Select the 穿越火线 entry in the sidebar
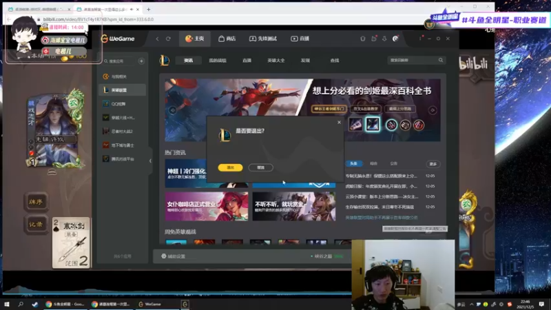 tap(123, 118)
